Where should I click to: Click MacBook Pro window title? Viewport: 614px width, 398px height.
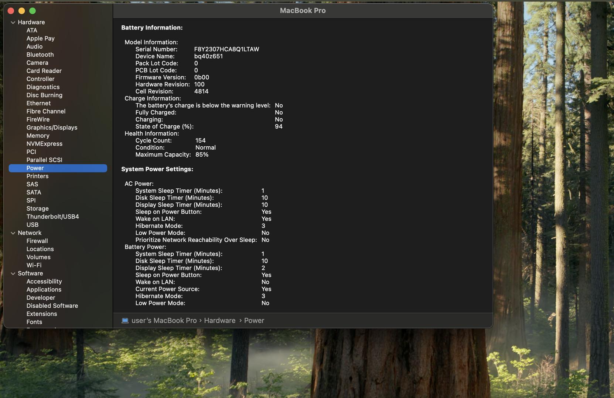point(303,11)
